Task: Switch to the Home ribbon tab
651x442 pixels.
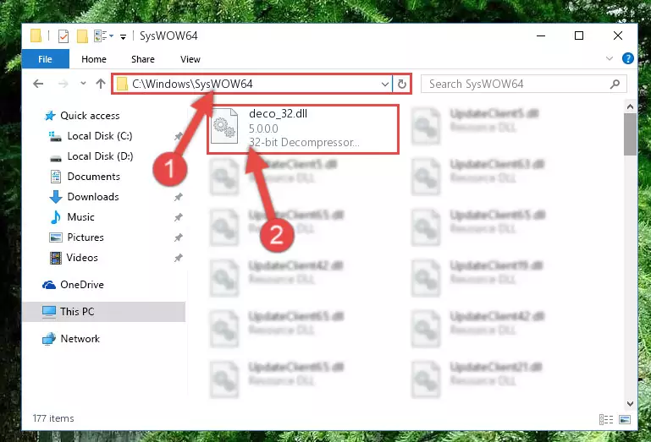Action: (94, 59)
